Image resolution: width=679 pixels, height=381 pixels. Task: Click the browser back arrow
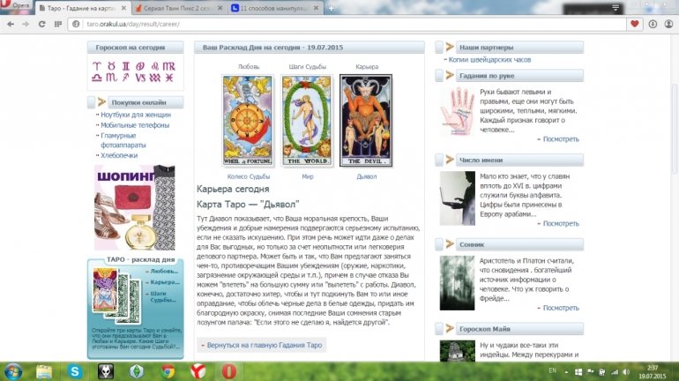(x=10, y=24)
